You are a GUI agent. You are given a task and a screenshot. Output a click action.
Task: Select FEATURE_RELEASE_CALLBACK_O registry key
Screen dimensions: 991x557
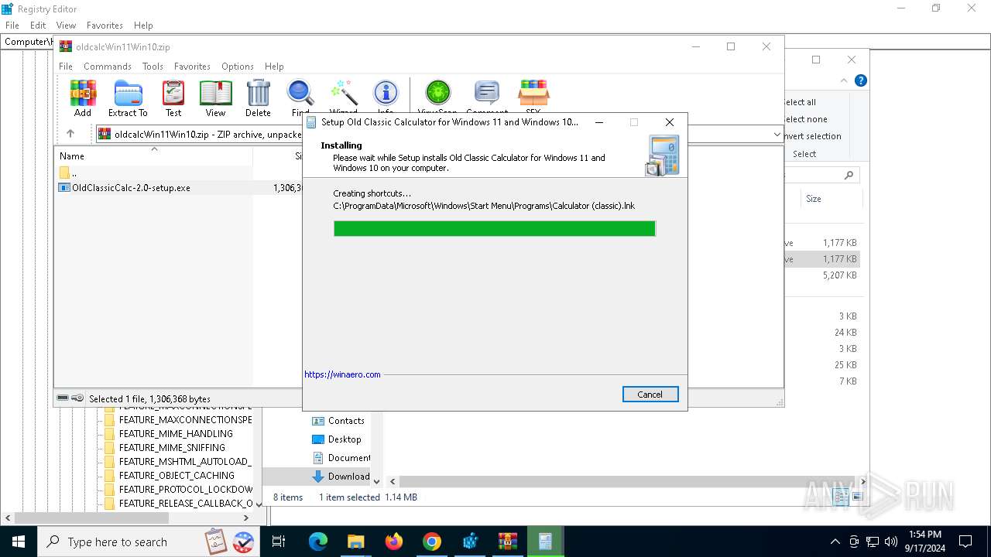click(x=186, y=504)
